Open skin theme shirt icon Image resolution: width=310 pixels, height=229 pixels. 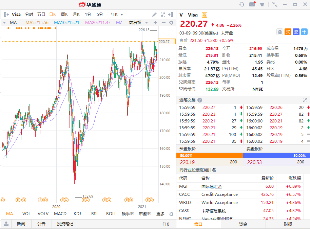coord(262,4)
